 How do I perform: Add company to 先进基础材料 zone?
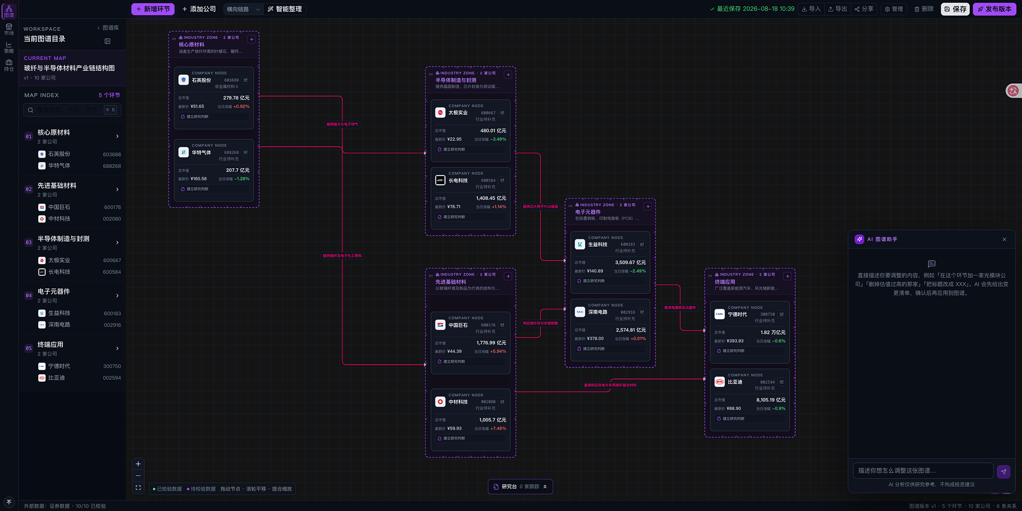pos(508,276)
